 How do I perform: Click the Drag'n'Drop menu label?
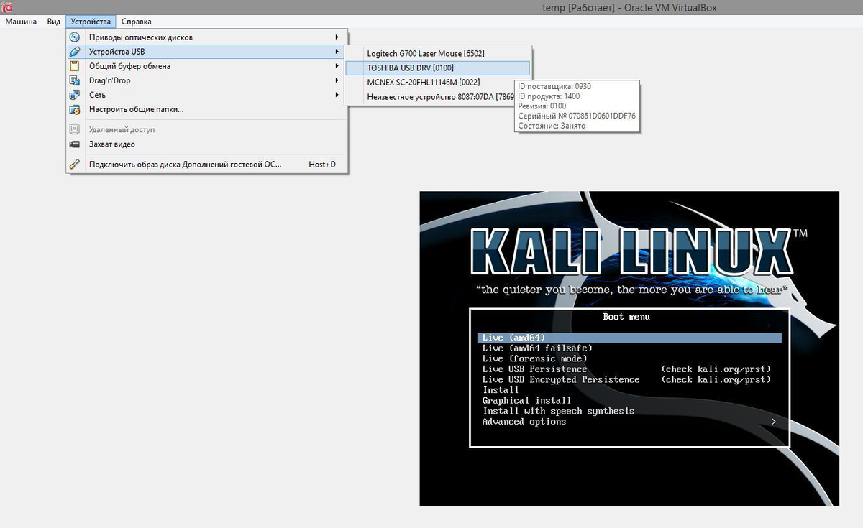pyautogui.click(x=109, y=80)
